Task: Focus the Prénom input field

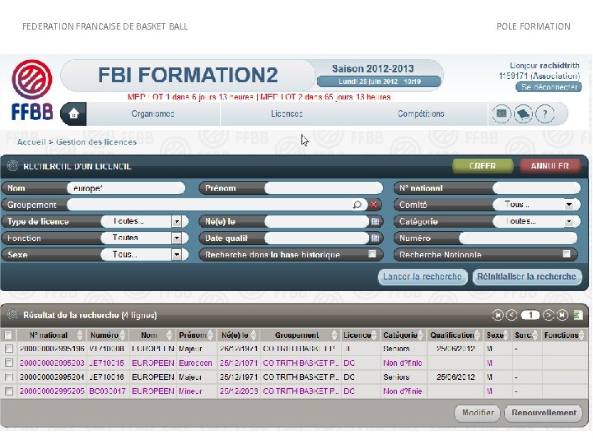Action: tap(324, 188)
